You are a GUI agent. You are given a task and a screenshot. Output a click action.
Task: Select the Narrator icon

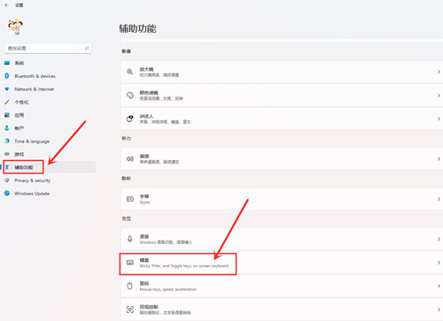click(x=129, y=118)
